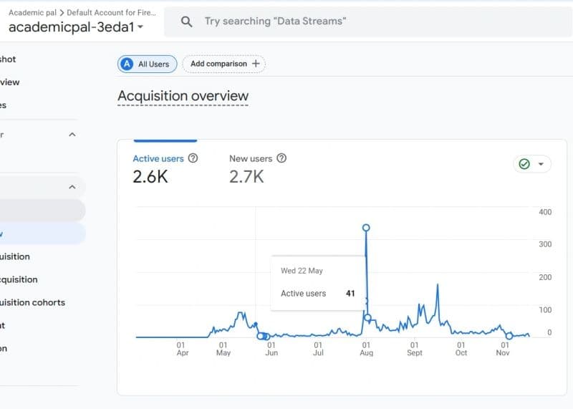Open 'Default Account for Fire...' breadcrumb
This screenshot has height=409, width=573.
coord(111,12)
